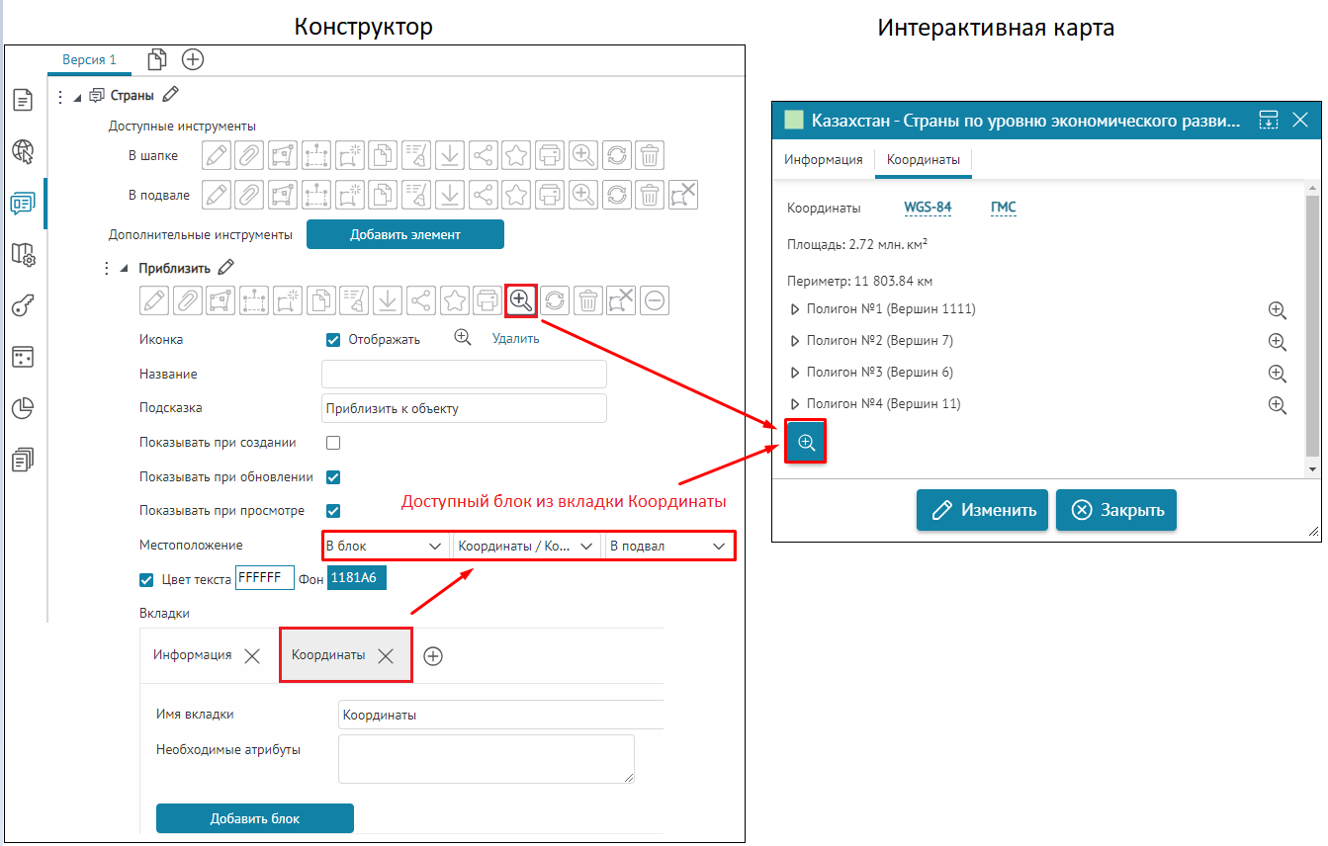Viewport: 1328px width, 846px height.
Task: Click the 1181A6 background color field
Action: 357,578
